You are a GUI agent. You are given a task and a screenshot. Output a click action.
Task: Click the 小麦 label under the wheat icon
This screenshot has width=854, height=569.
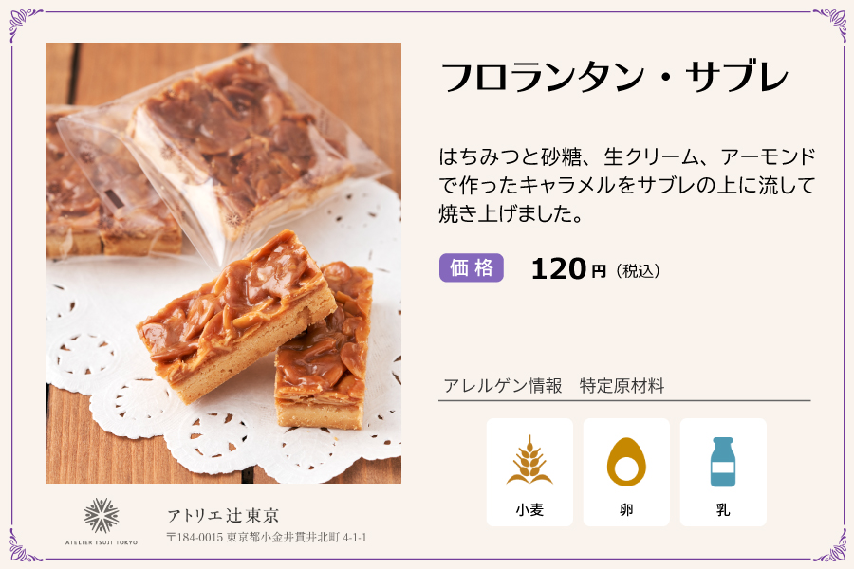[x=529, y=509]
